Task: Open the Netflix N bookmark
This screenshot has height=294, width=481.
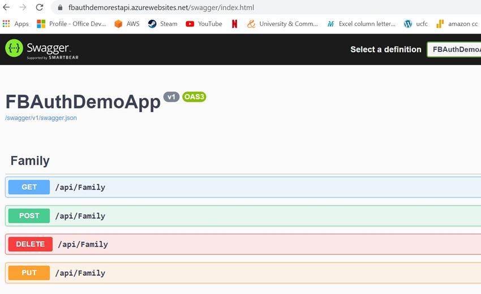Action: pos(234,24)
